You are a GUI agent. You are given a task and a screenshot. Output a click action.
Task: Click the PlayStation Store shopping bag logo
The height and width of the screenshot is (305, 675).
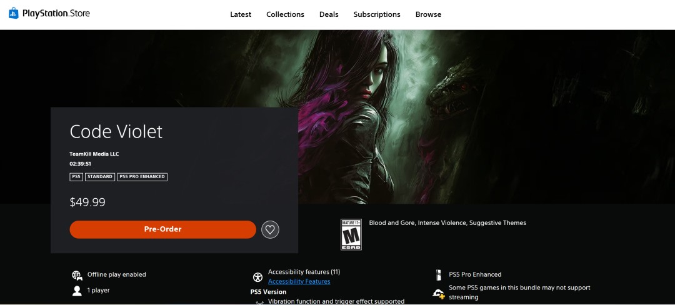click(x=14, y=13)
